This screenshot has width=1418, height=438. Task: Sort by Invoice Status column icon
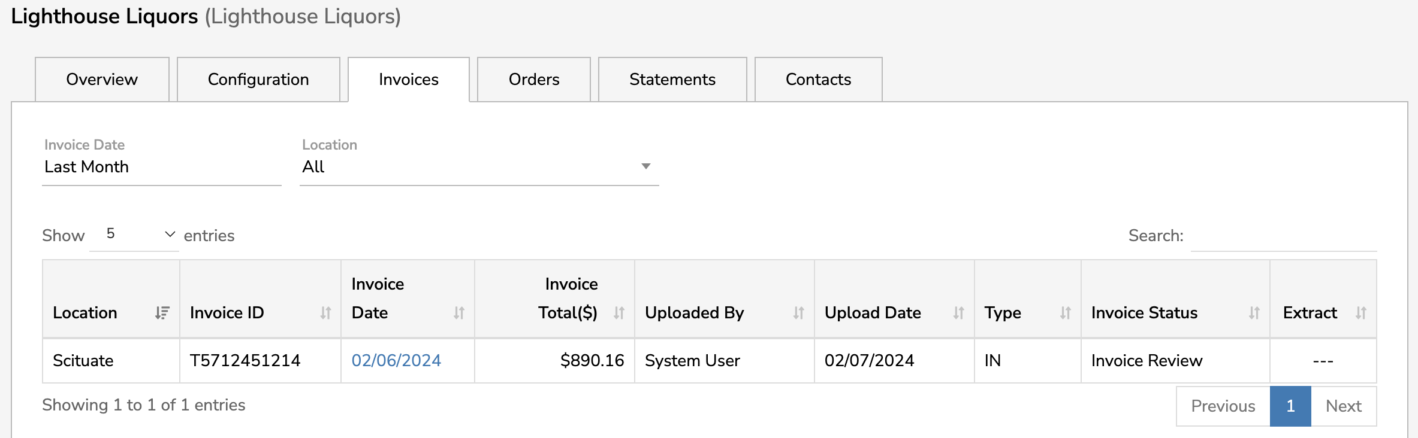(1254, 313)
